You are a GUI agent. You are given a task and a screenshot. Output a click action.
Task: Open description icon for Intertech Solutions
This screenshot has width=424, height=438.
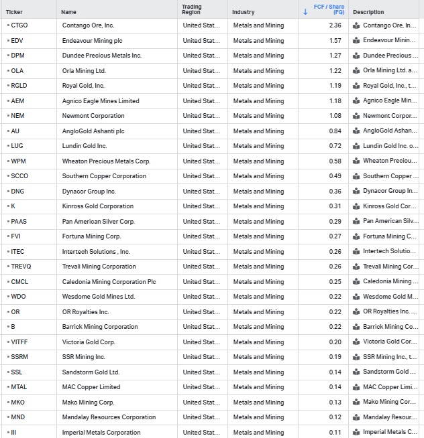pyautogui.click(x=356, y=252)
